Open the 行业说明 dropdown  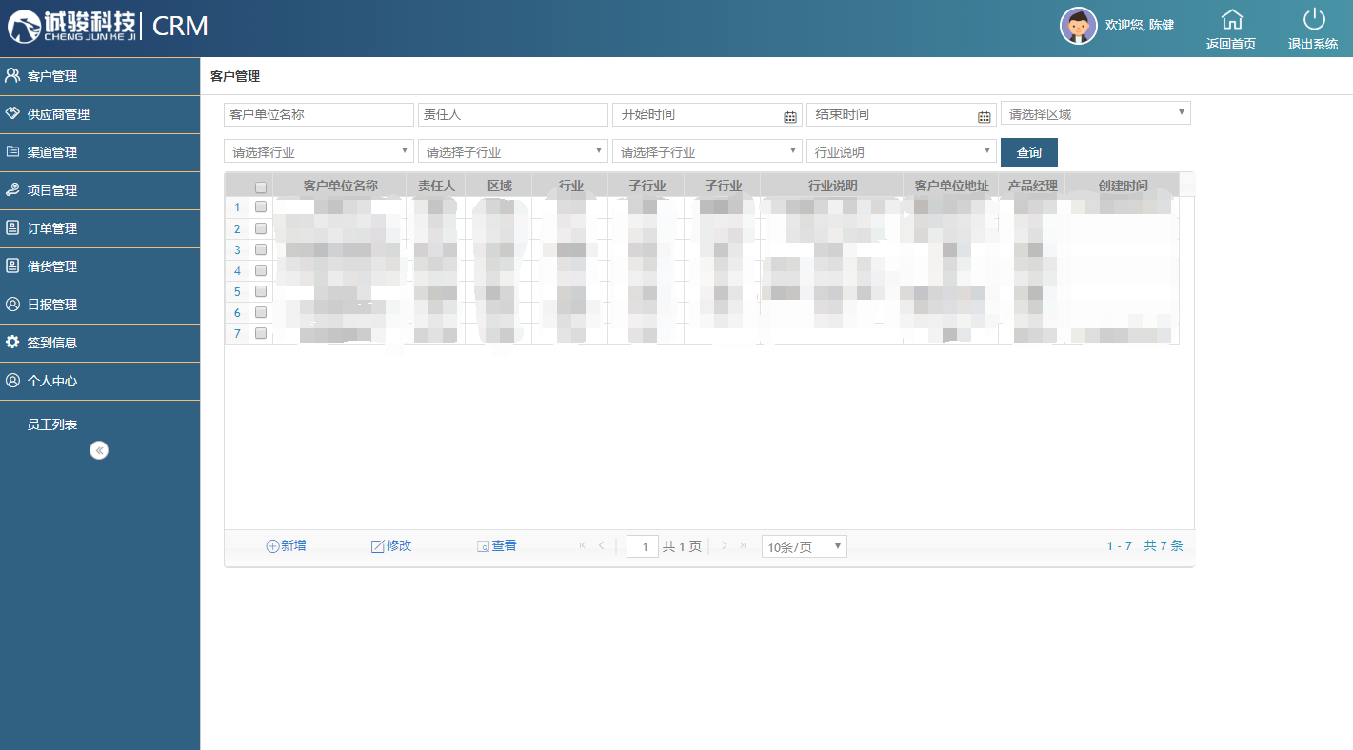pos(902,151)
